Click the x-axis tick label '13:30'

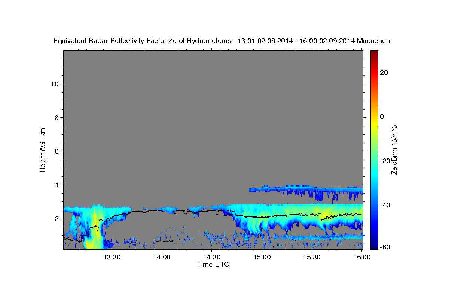pos(112,258)
